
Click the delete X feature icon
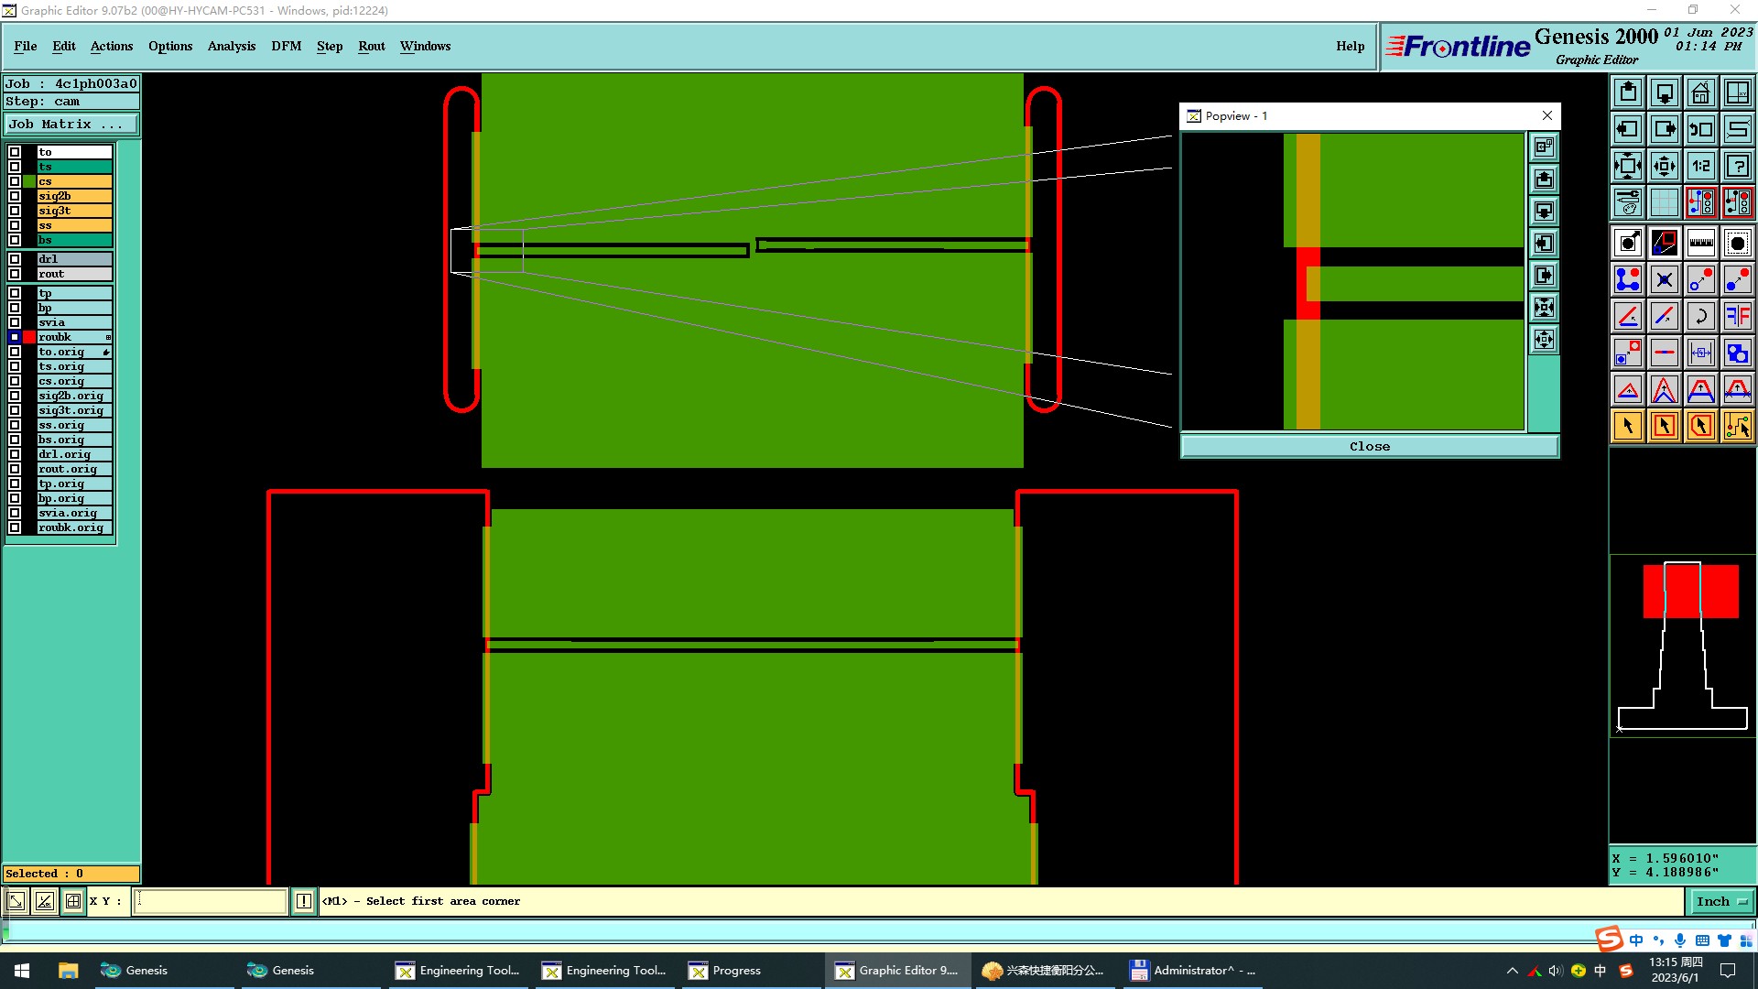pyautogui.click(x=1664, y=279)
